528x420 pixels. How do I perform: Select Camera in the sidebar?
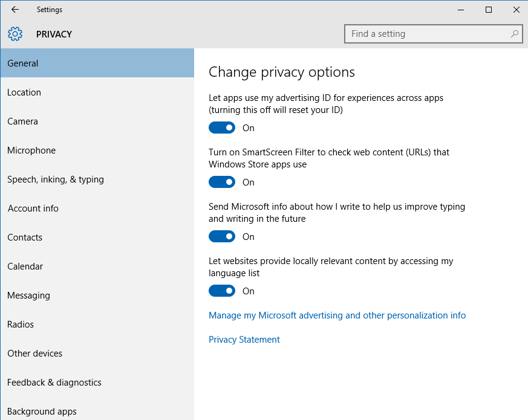click(x=97, y=121)
